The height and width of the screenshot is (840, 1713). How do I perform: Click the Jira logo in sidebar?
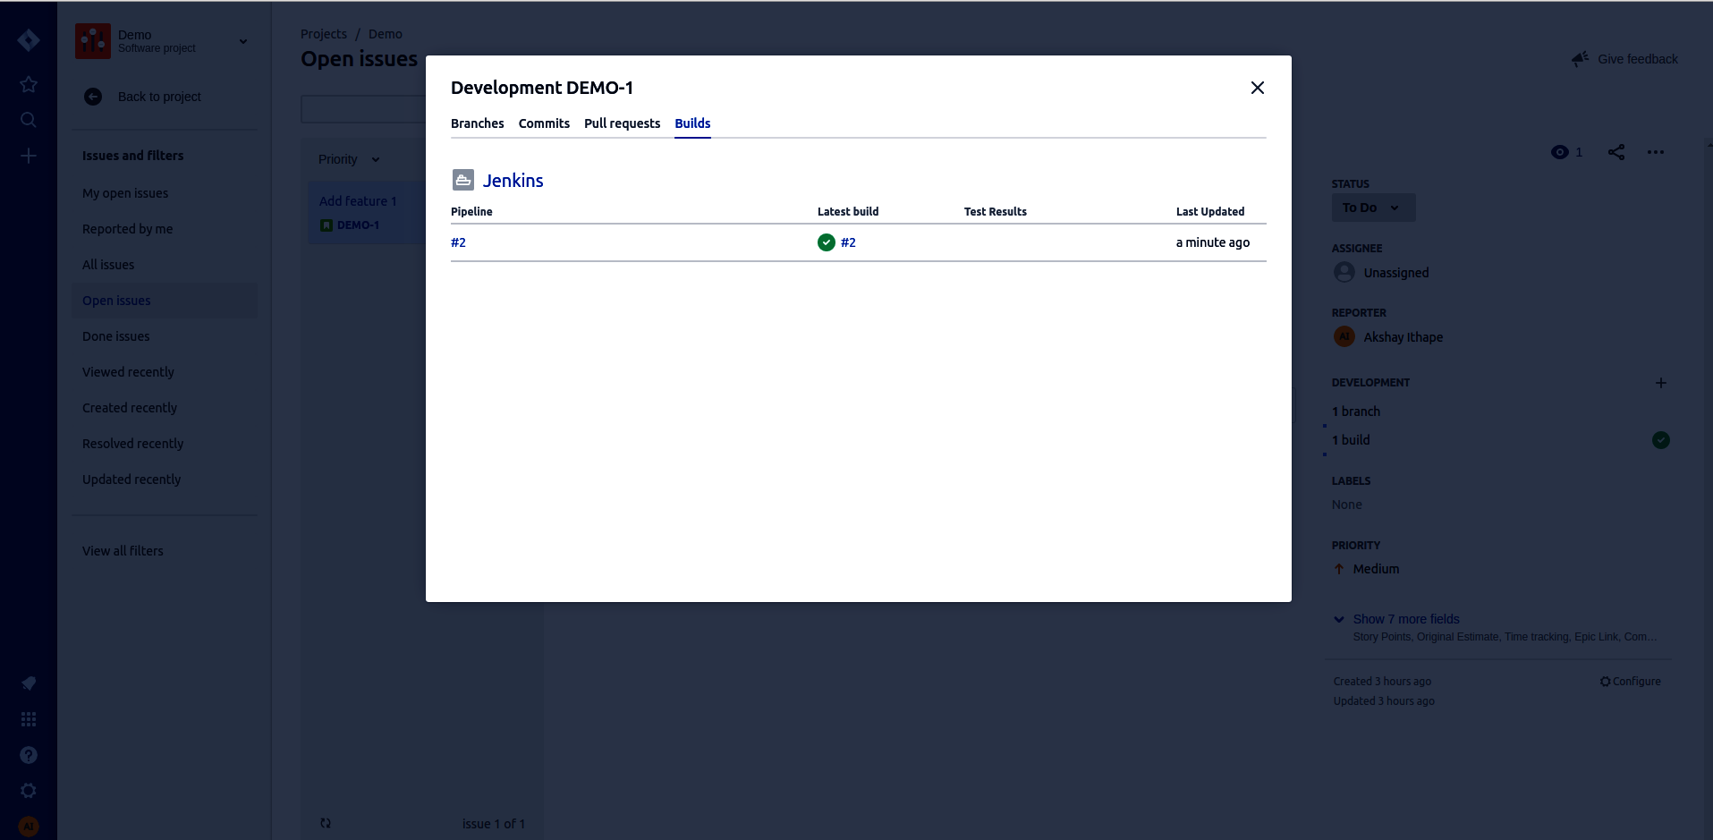coord(29,40)
